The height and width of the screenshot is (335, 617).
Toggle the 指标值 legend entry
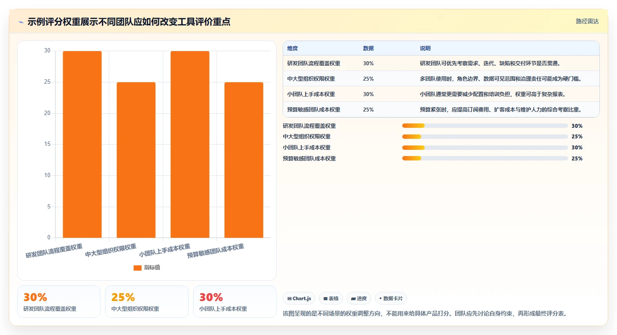tap(147, 268)
